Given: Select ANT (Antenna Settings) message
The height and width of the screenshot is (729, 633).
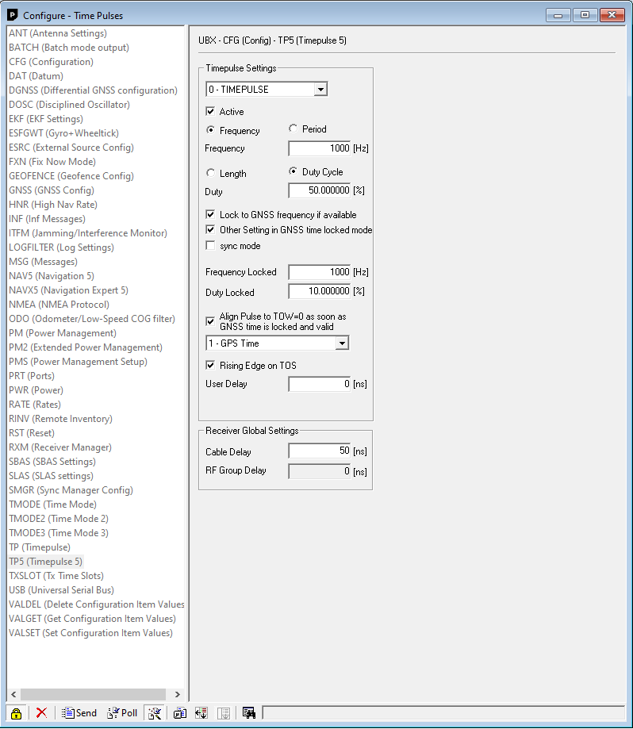Looking at the screenshot, I should (x=58, y=33).
